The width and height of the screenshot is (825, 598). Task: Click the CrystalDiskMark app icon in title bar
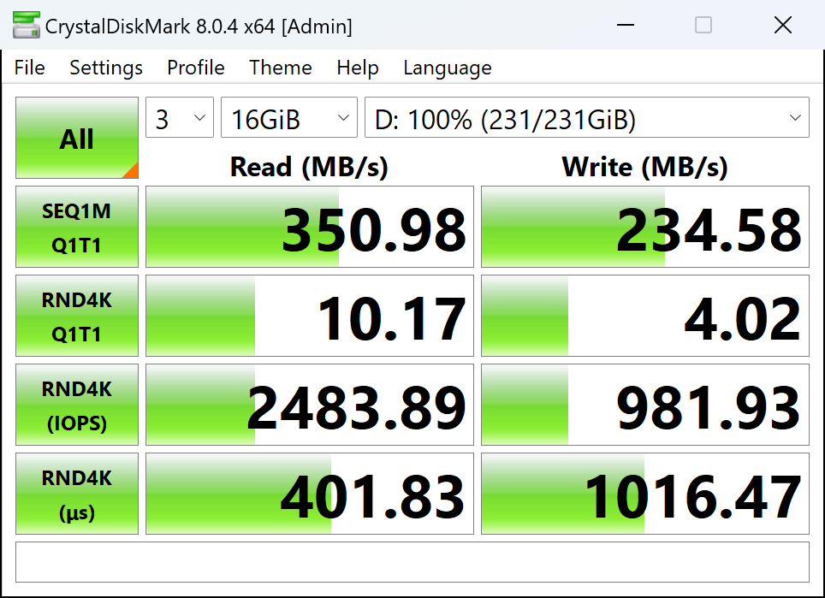click(x=27, y=26)
